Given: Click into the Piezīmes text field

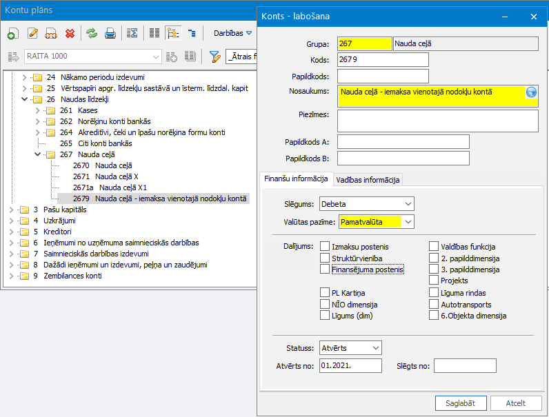Looking at the screenshot, I should [x=437, y=121].
